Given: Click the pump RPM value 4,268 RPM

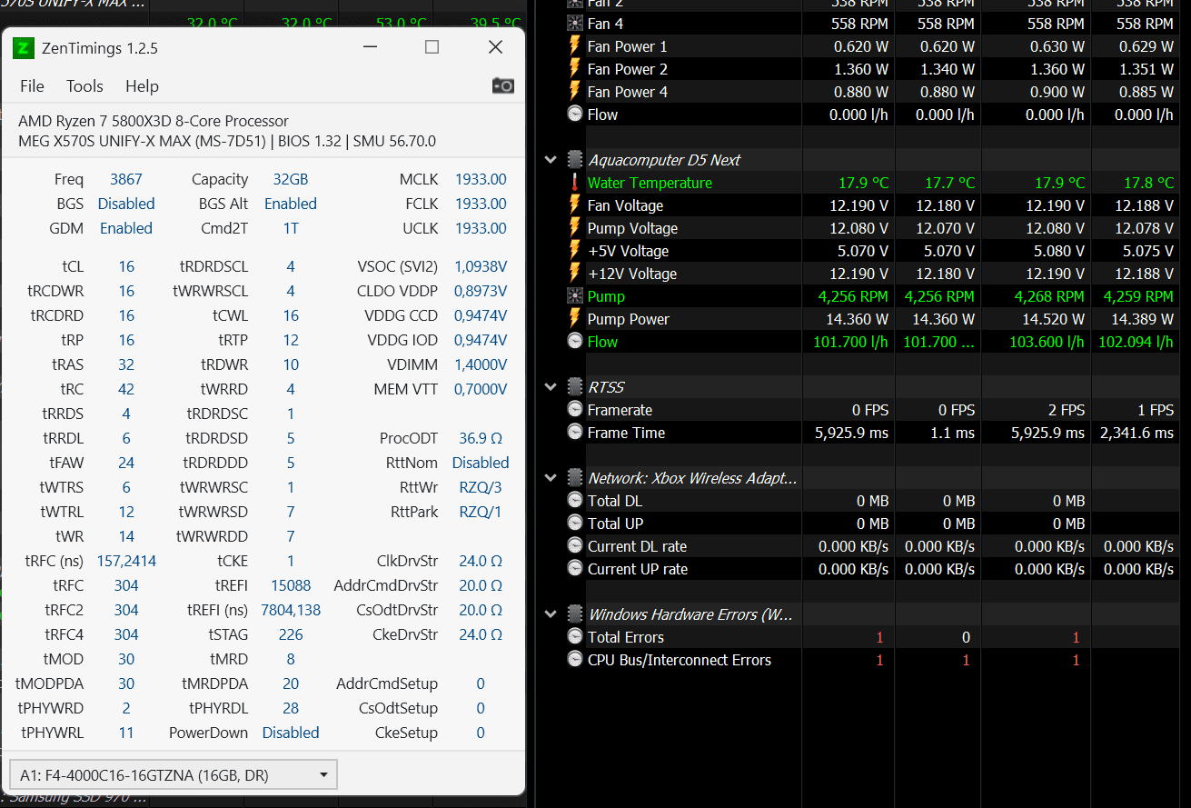Looking at the screenshot, I should (1049, 296).
